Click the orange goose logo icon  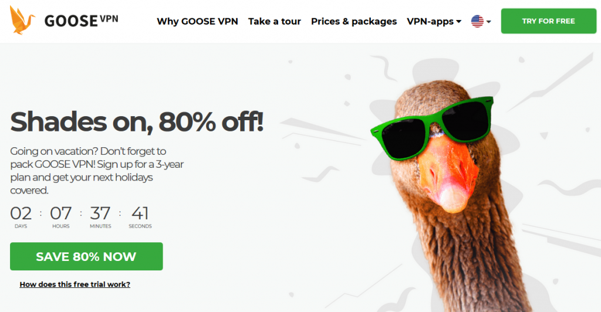click(22, 21)
